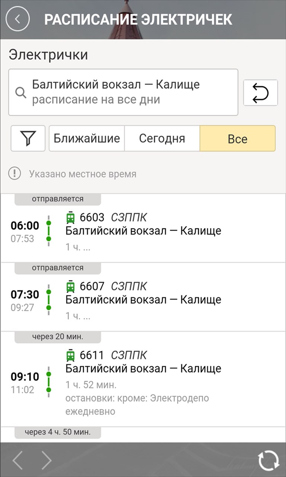Open the schedule filter funnel
This screenshot has height=477, width=286.
coord(28,138)
